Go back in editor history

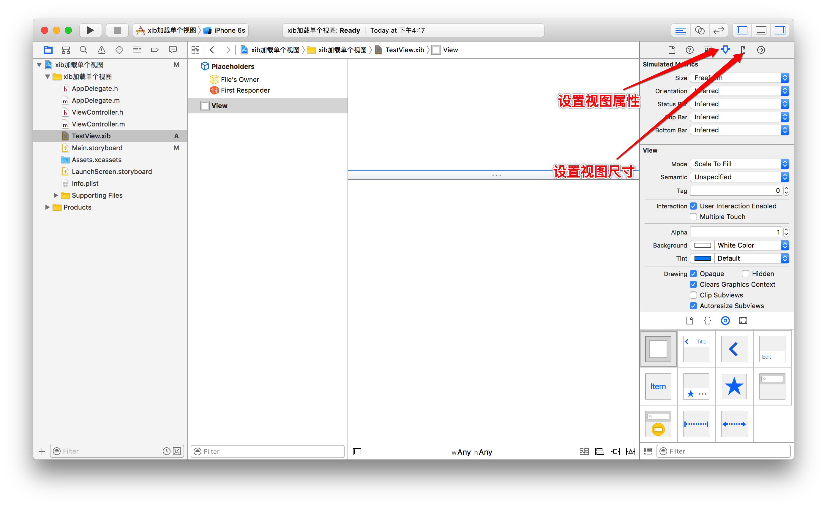coord(212,50)
